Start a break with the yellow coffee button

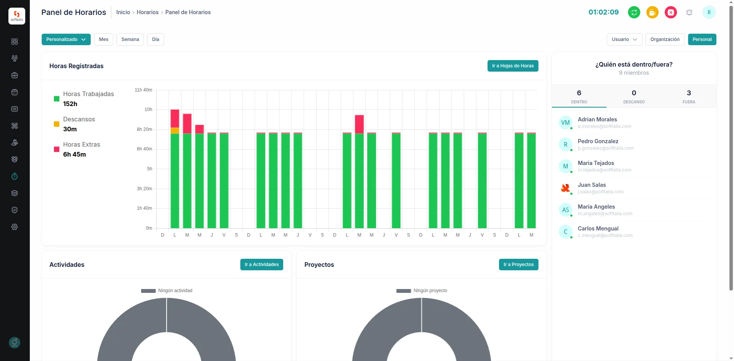652,12
